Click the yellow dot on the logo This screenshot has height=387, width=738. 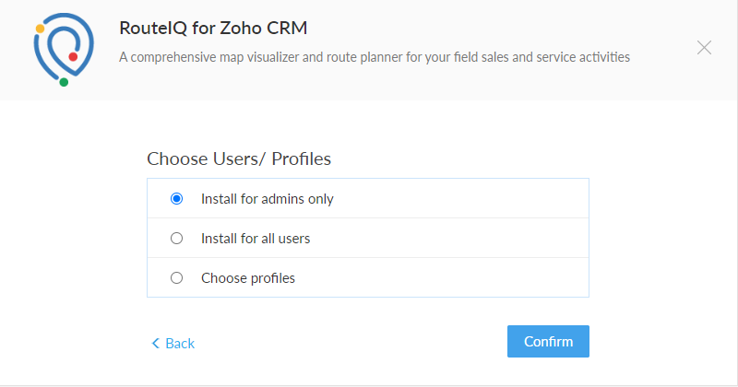click(x=40, y=29)
